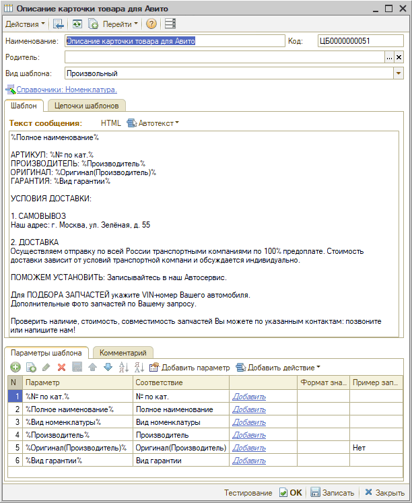Clear the Родитель field with X button
This screenshot has width=412, height=503.
tap(399, 58)
